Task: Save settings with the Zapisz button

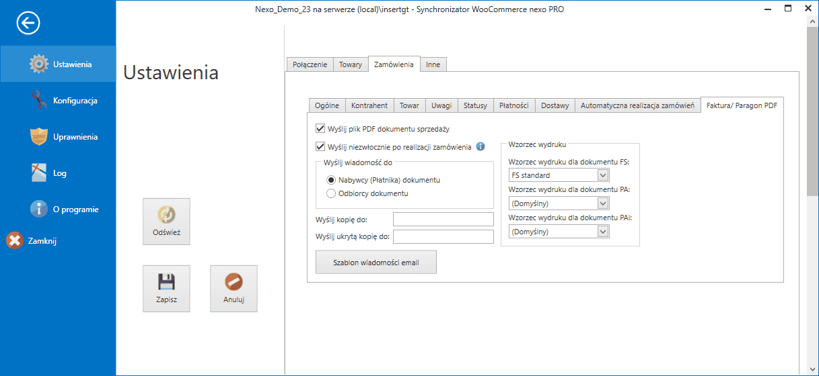Action: click(166, 289)
